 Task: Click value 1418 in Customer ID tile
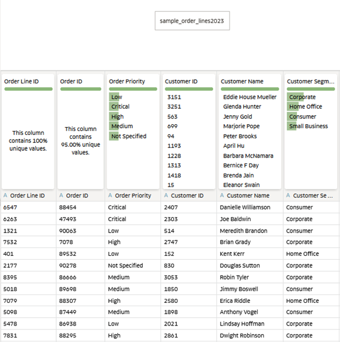click(x=174, y=175)
